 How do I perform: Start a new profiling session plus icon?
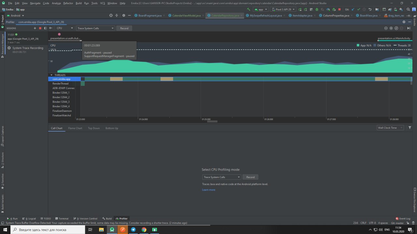(x=35, y=28)
